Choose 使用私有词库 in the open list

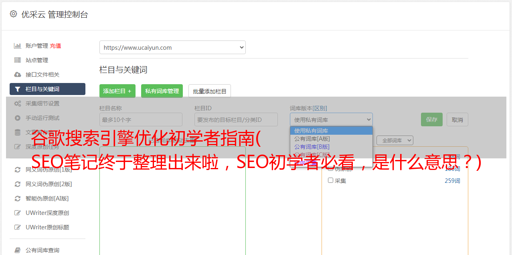point(331,131)
